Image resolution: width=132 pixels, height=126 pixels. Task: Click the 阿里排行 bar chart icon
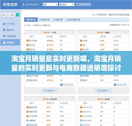click(x=4, y=42)
